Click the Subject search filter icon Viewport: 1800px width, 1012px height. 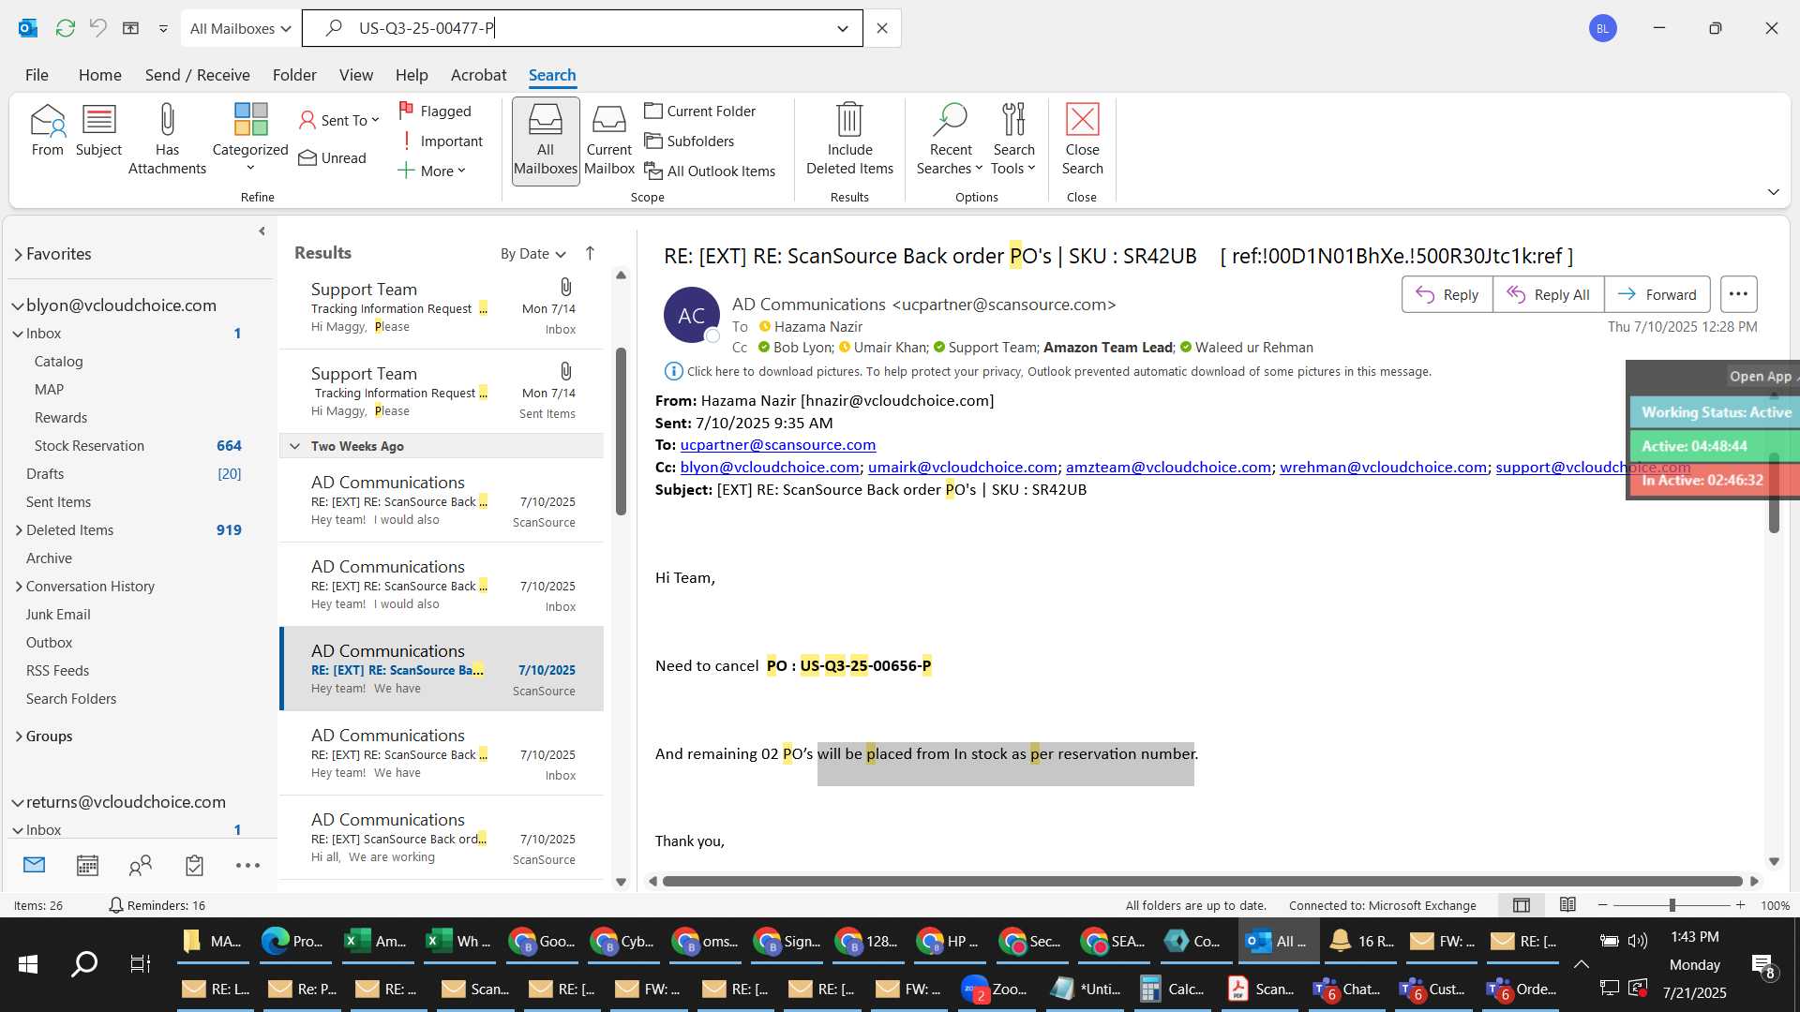tap(98, 129)
